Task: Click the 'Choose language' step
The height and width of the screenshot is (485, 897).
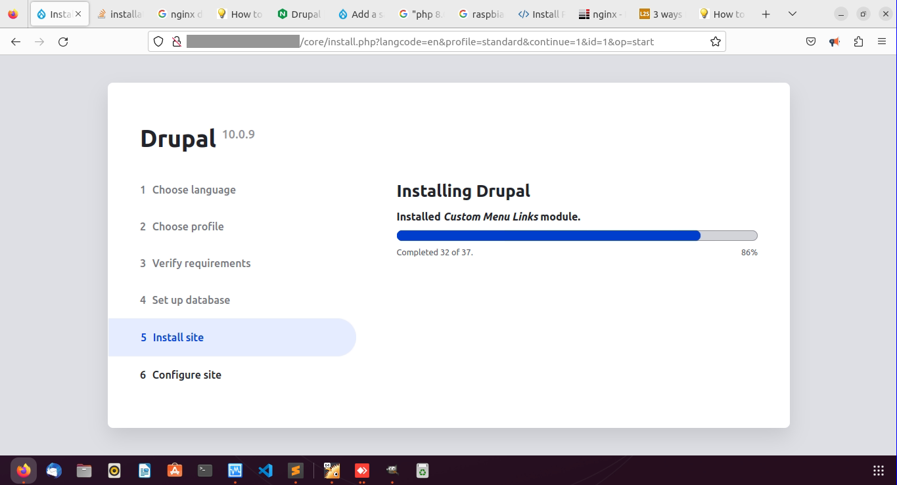Action: (194, 190)
